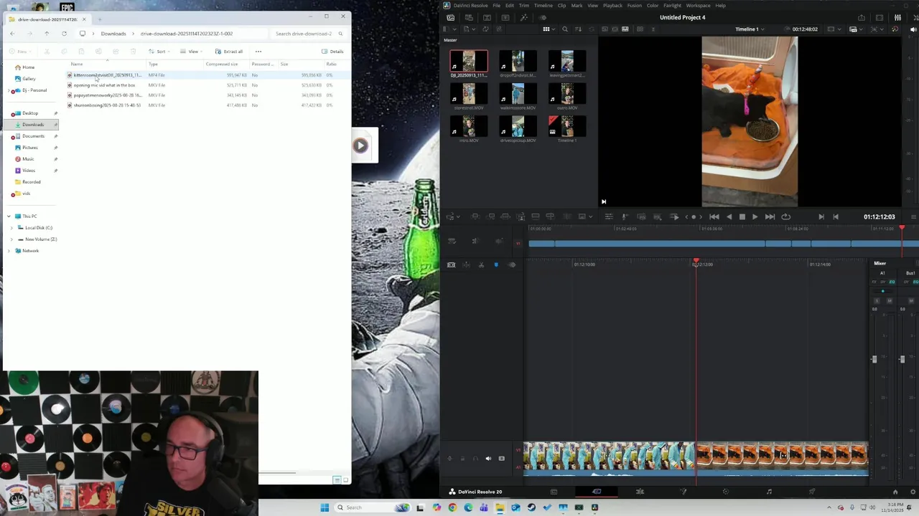The width and height of the screenshot is (919, 516).
Task: Refresh the File Explorer folder
Action: pos(64,34)
